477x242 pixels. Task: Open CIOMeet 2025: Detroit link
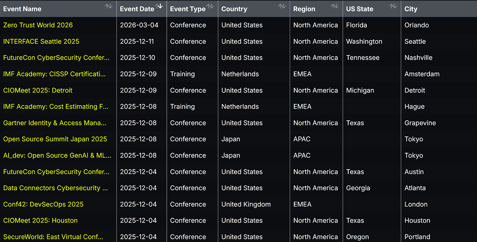(38, 90)
